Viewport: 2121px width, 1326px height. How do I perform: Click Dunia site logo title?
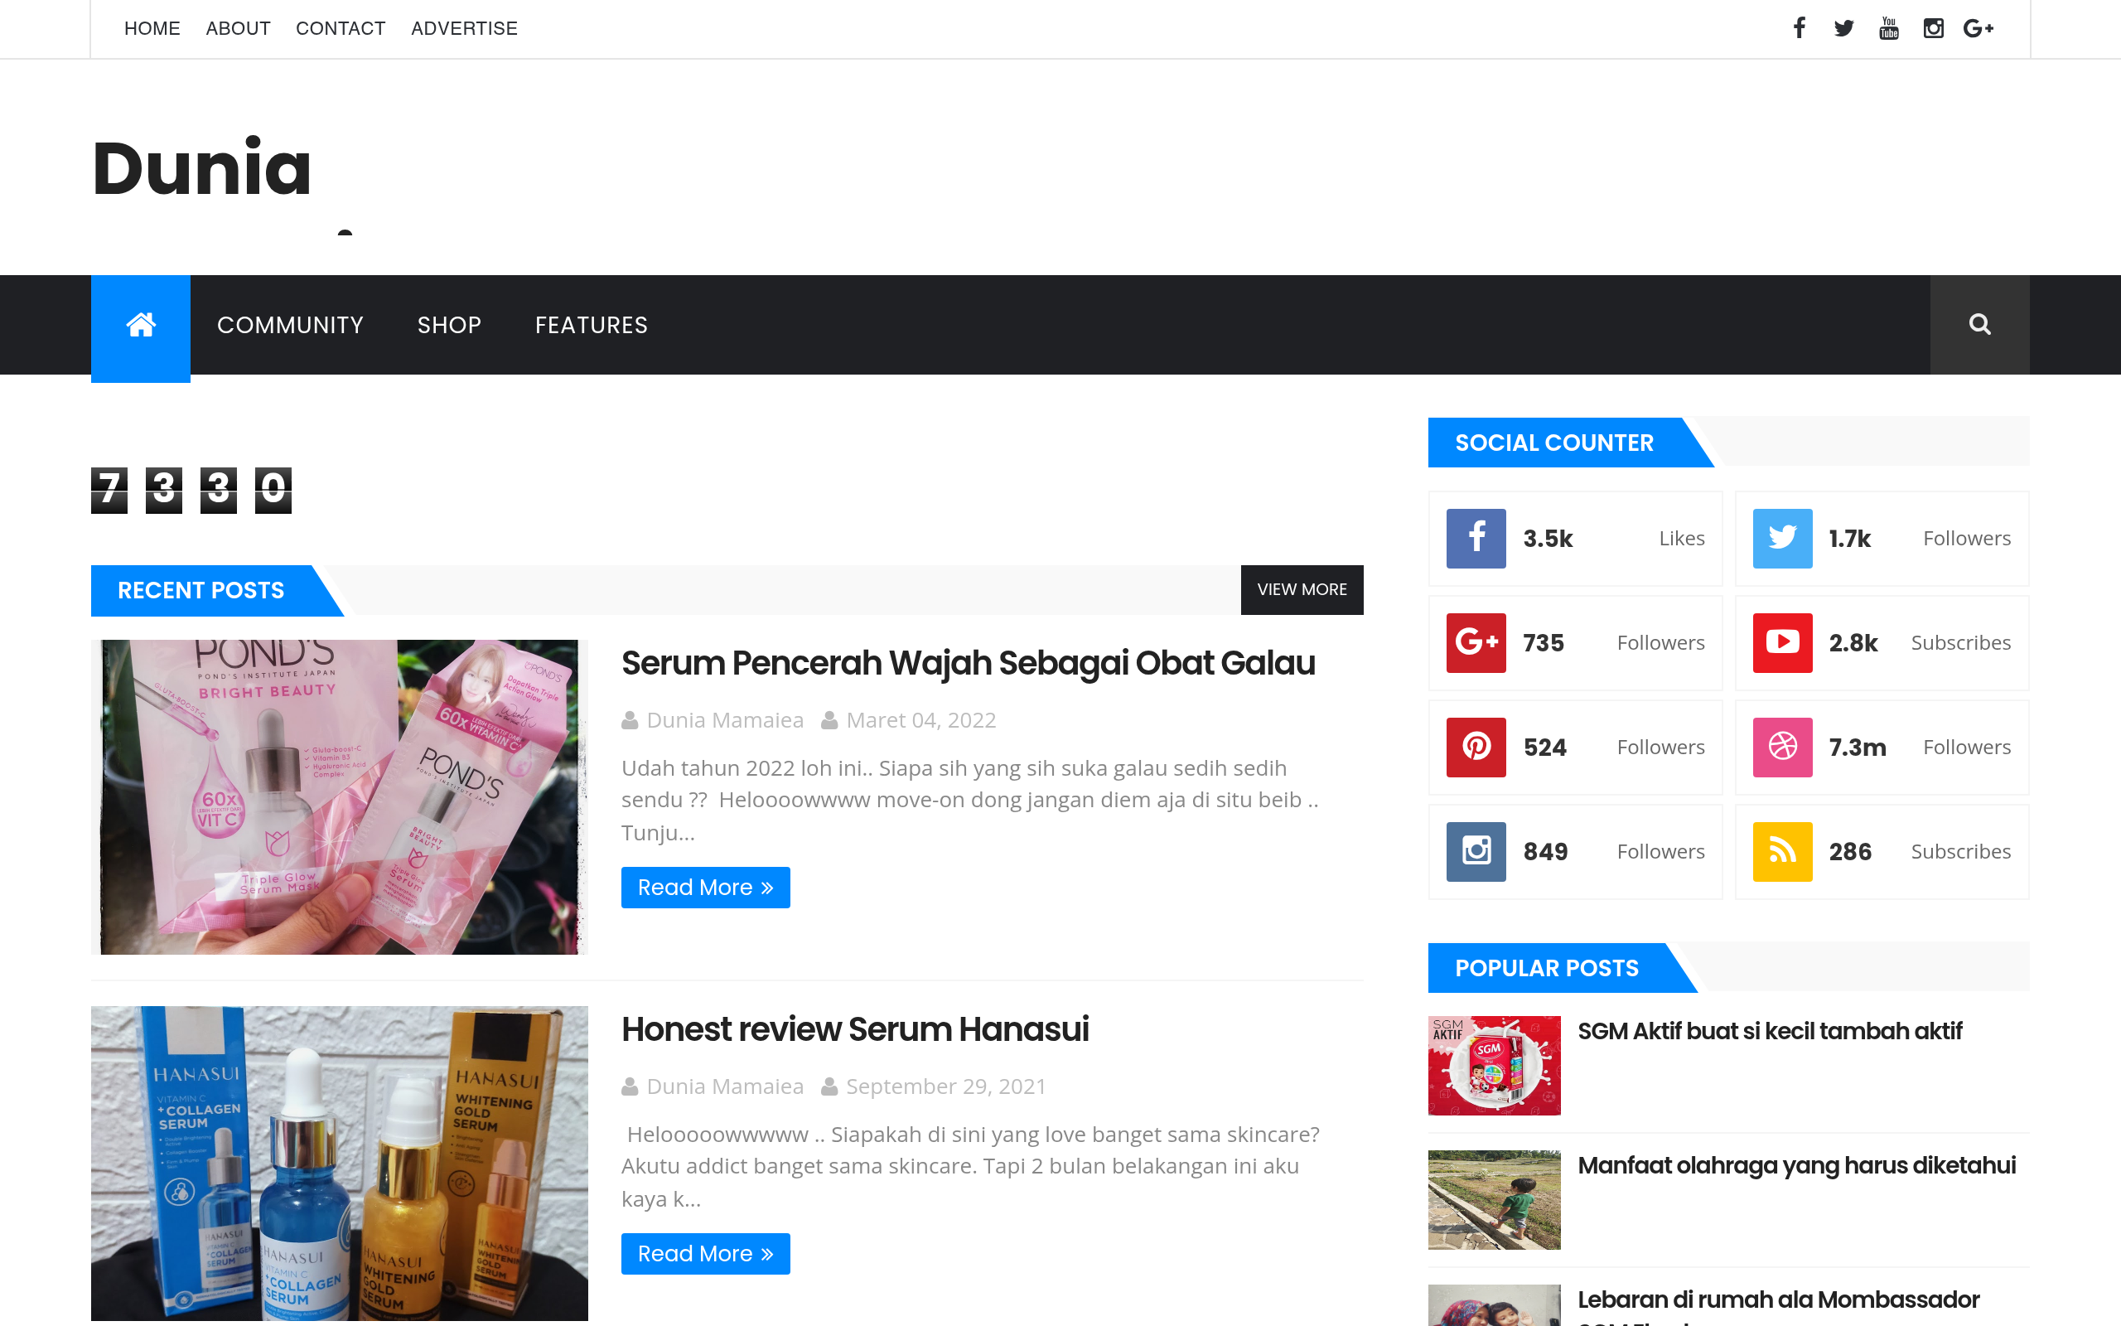(201, 167)
